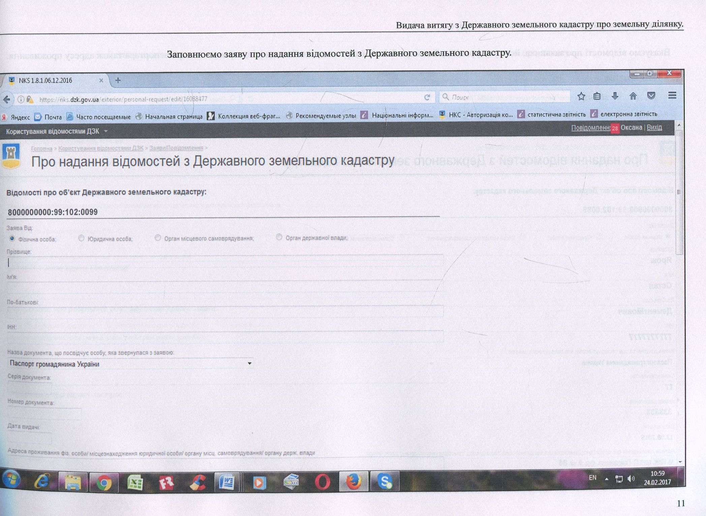The image size is (706, 516).
Task: Focus the Прізвище input field
Action: (x=225, y=261)
